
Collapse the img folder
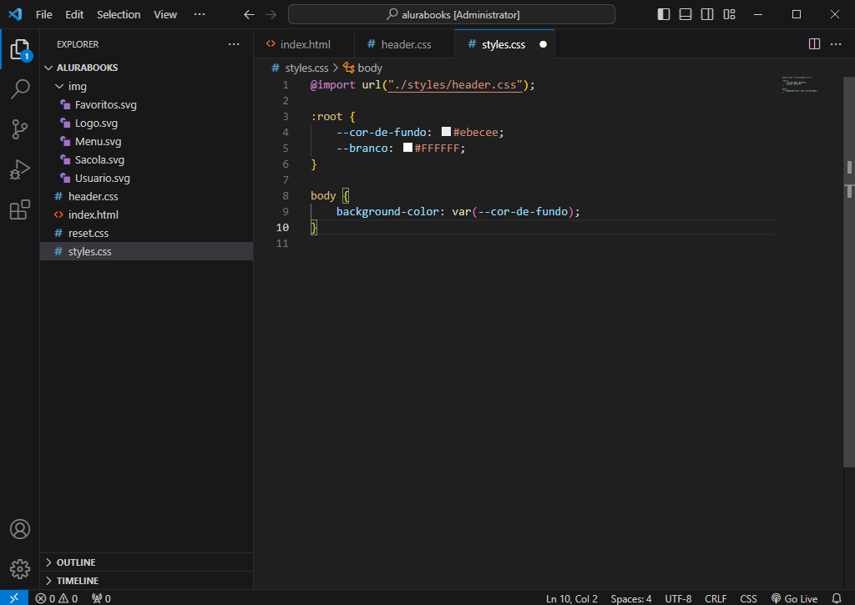(146, 86)
